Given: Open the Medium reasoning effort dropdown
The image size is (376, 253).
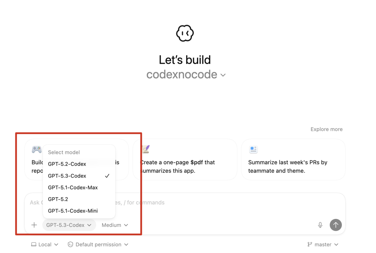Looking at the screenshot, I should 115,225.
